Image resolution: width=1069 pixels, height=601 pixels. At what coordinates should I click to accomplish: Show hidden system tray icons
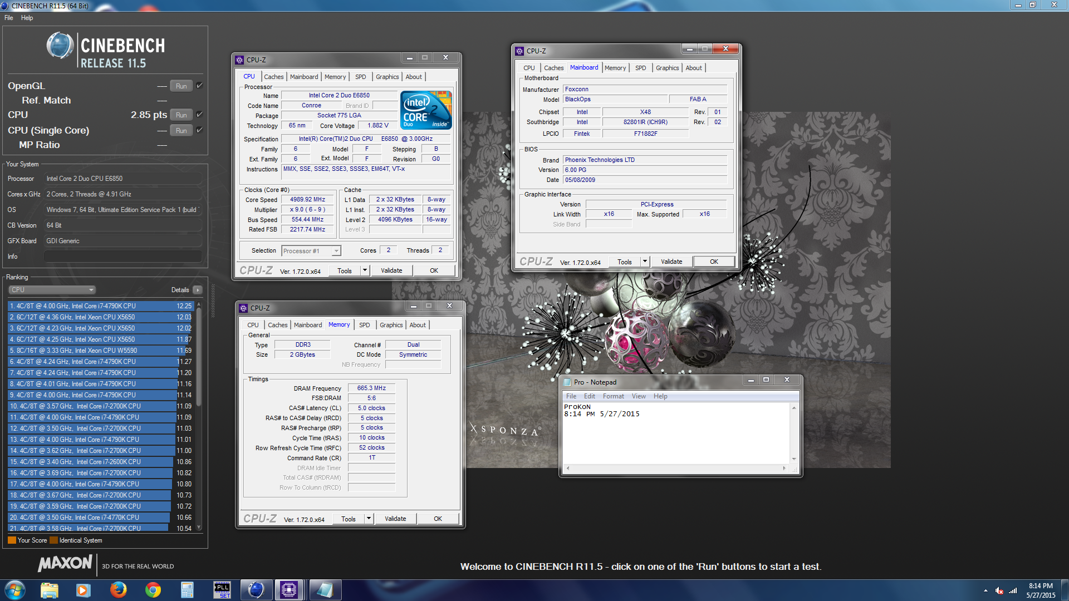[985, 590]
